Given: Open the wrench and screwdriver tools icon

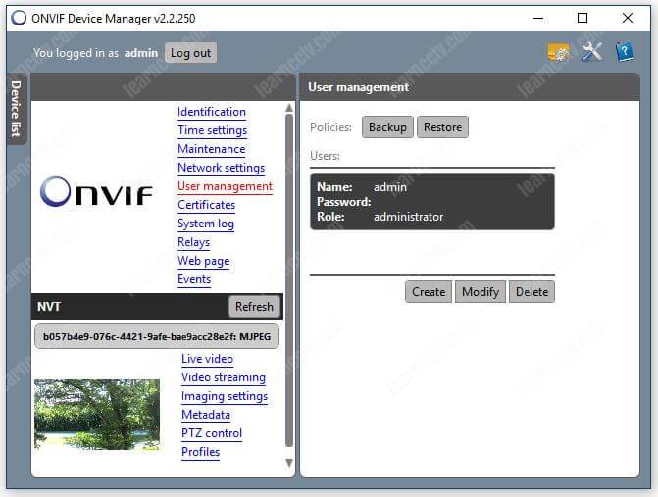Looking at the screenshot, I should [x=591, y=52].
